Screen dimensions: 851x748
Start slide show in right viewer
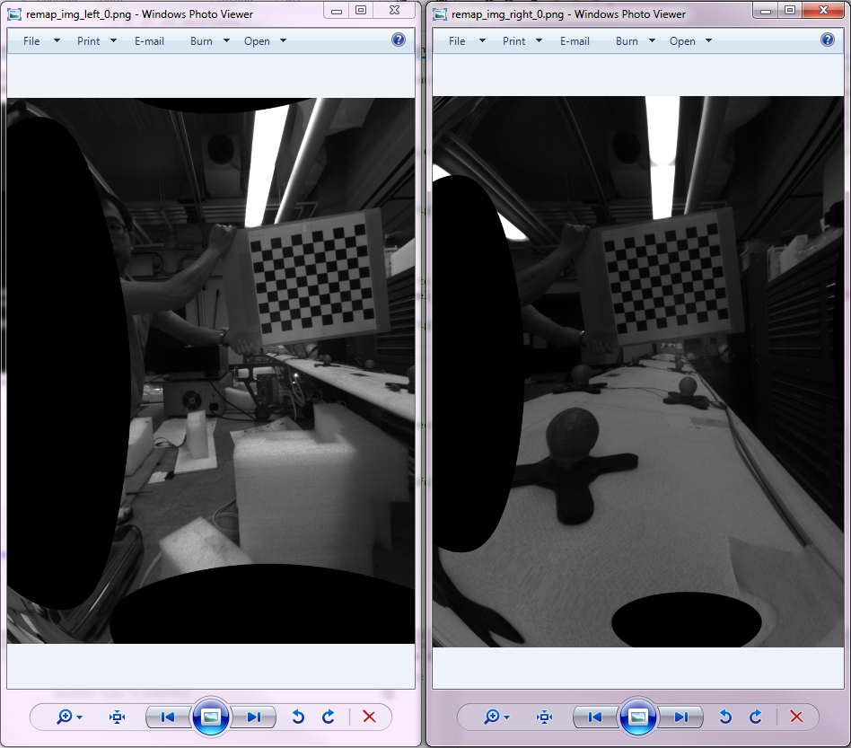[637, 717]
